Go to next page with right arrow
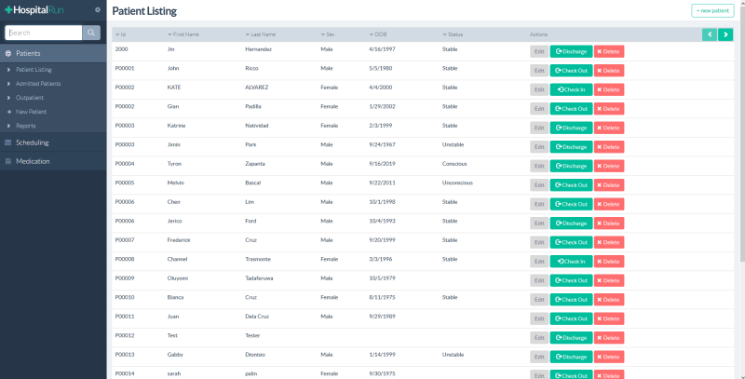 click(x=725, y=34)
